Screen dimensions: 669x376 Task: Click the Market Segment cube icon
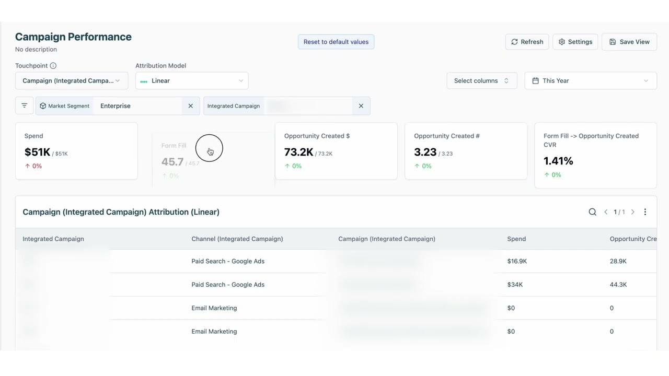[x=43, y=106]
